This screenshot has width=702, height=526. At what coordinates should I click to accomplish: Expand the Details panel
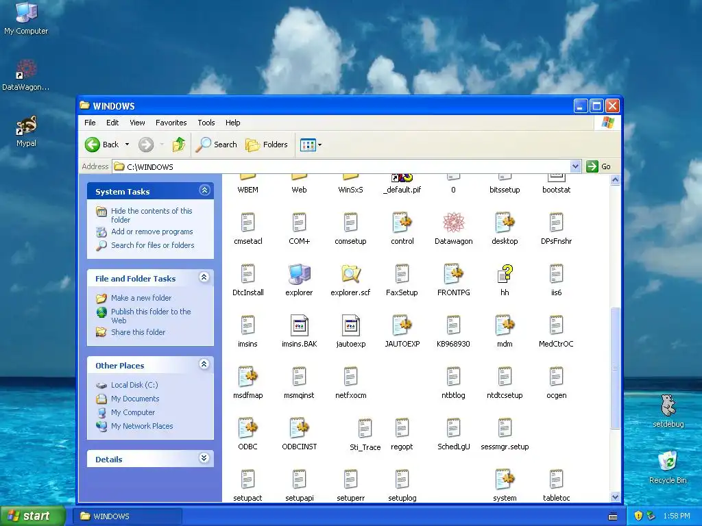pyautogui.click(x=204, y=458)
